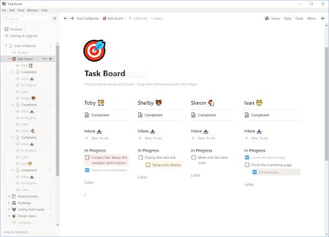Go back with the left arrow icon
Screen dimensions: 329x237
[66, 19]
